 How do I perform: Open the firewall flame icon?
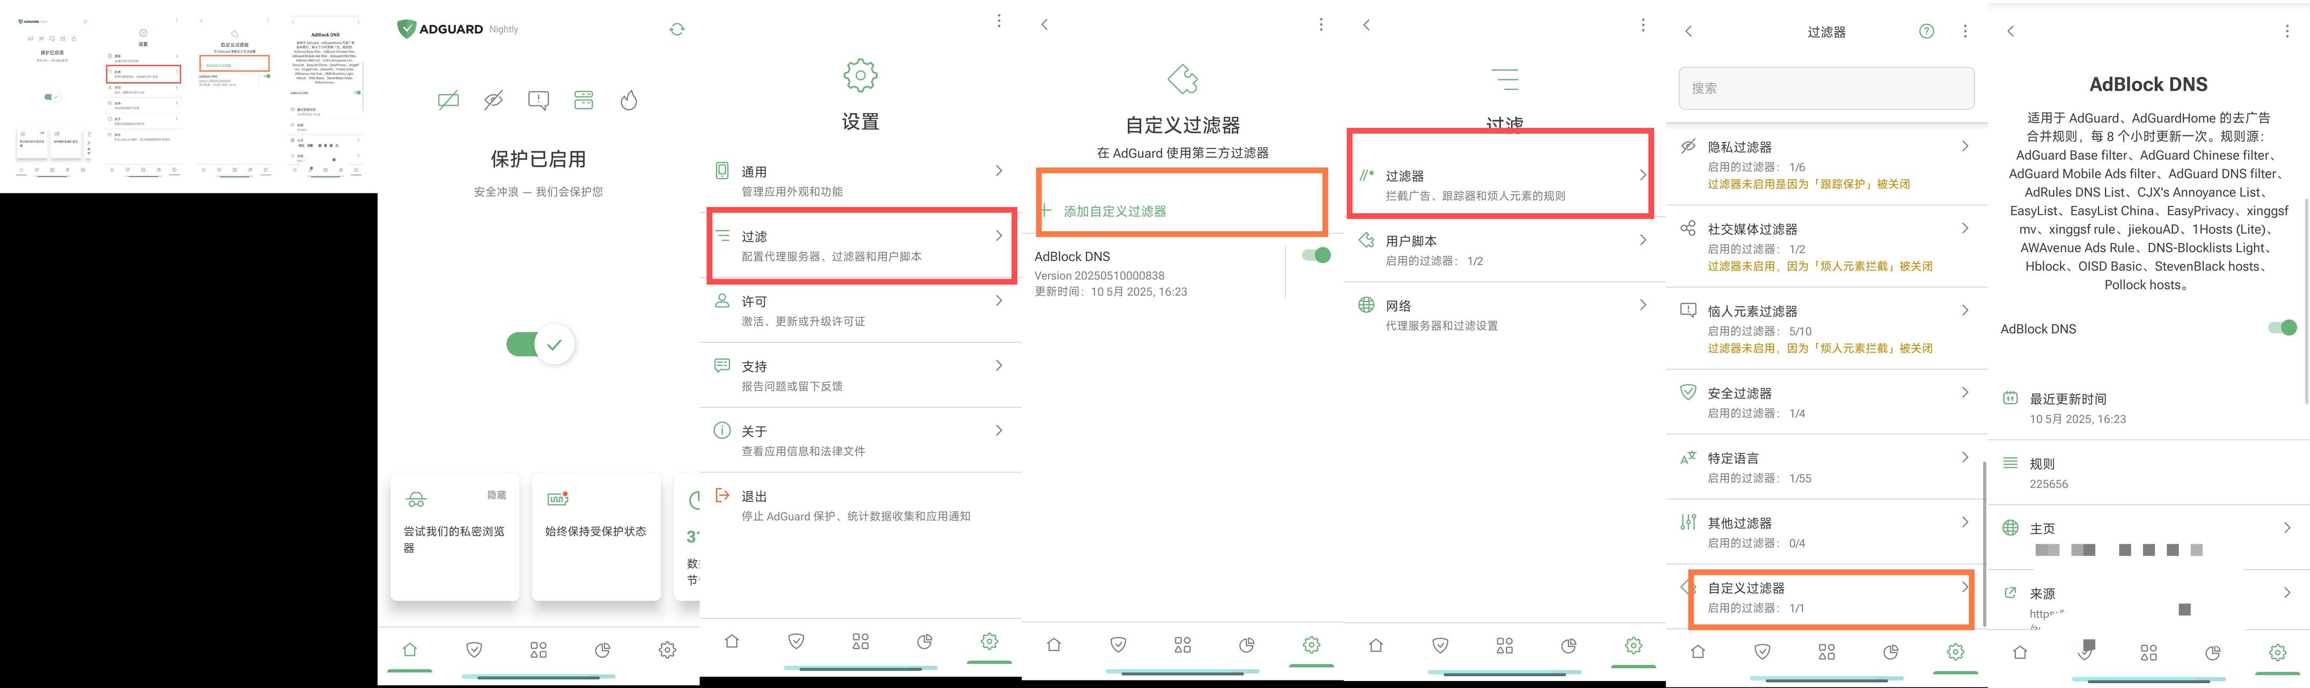click(629, 100)
